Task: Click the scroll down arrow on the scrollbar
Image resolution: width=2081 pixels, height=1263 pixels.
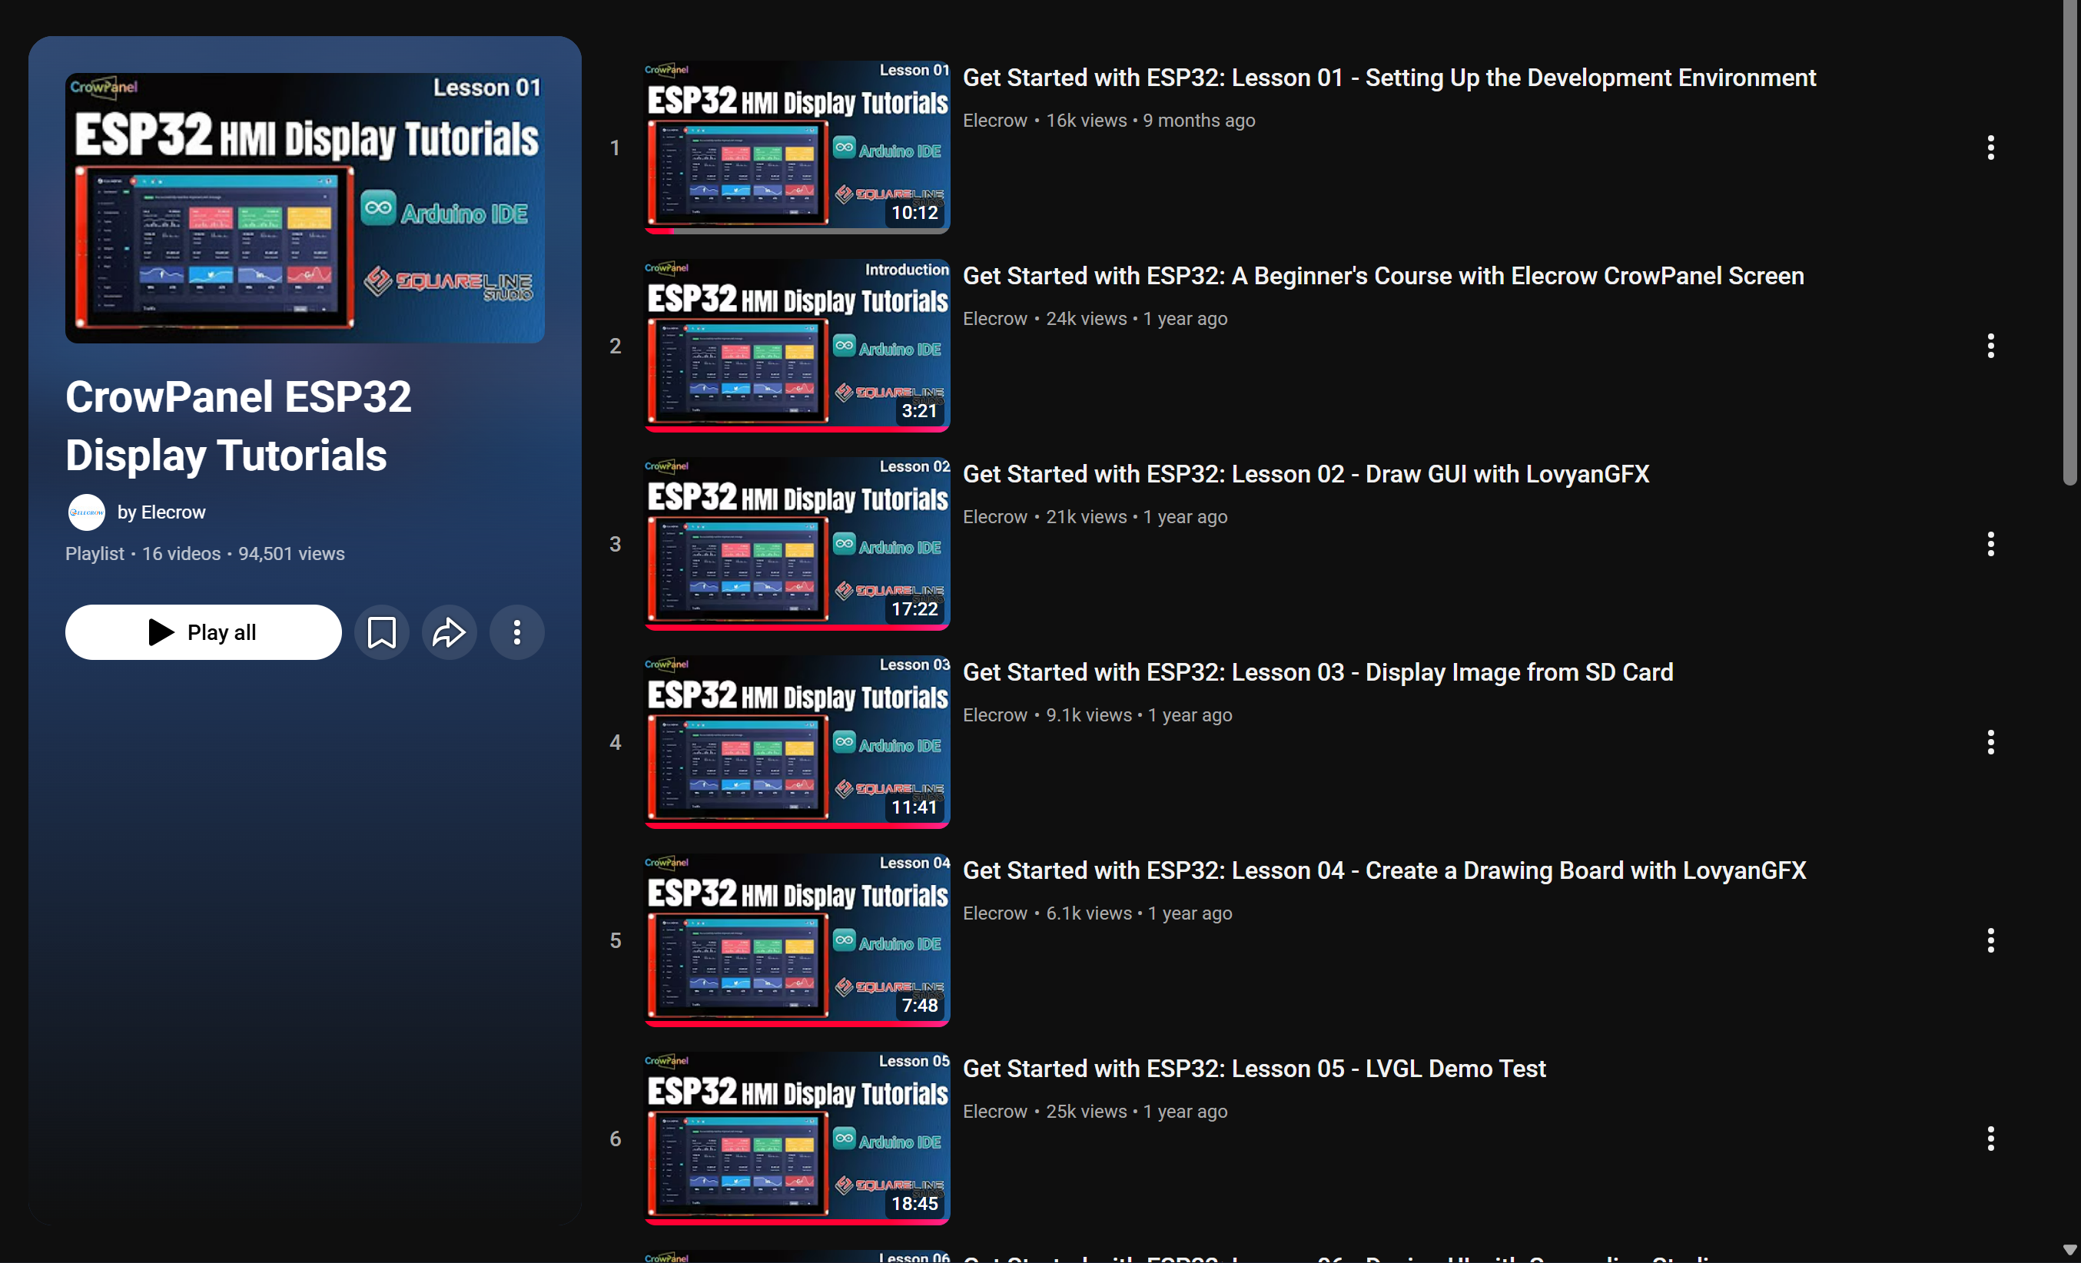Action: [x=2069, y=1249]
